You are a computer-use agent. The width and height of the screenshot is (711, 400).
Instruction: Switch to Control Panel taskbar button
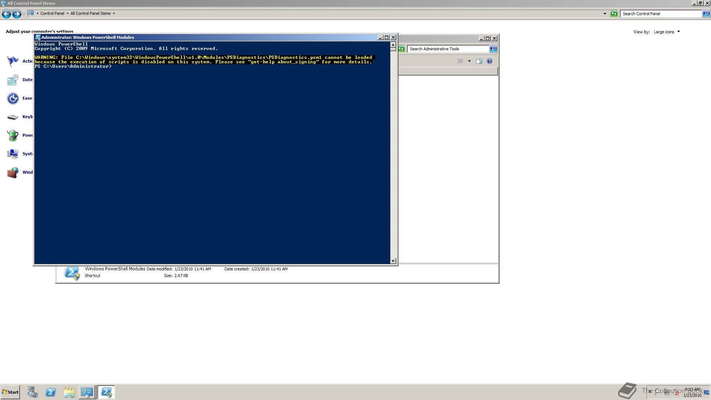(x=87, y=392)
